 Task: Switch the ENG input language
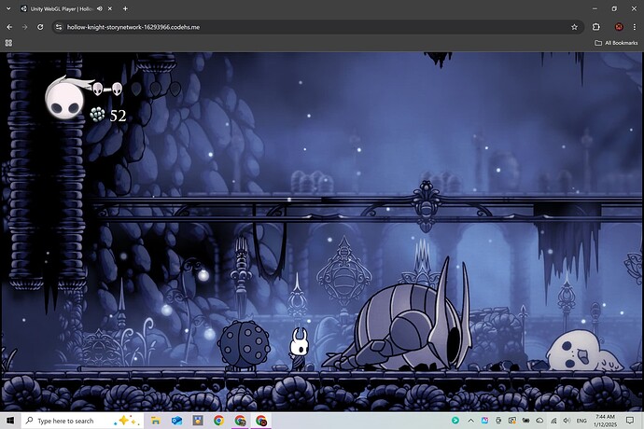click(581, 421)
